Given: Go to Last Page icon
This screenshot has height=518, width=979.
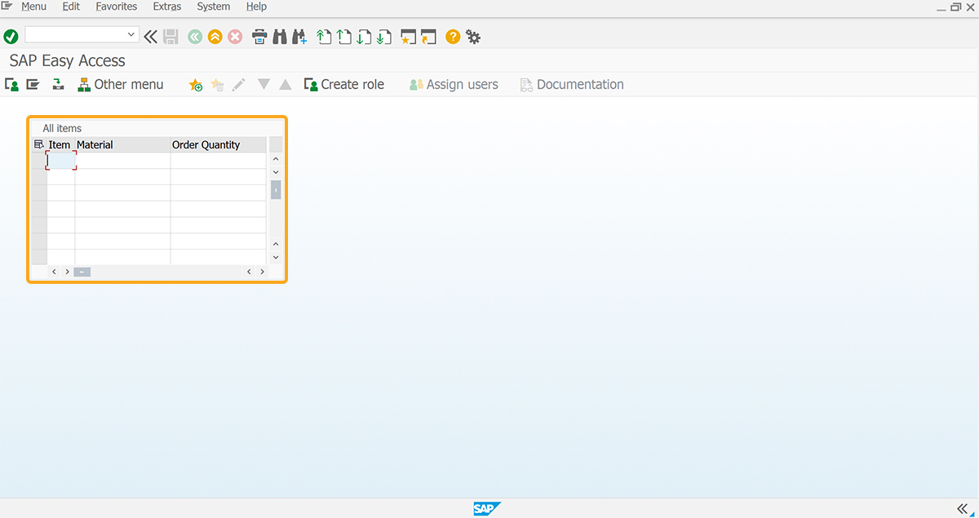Looking at the screenshot, I should click(x=384, y=37).
